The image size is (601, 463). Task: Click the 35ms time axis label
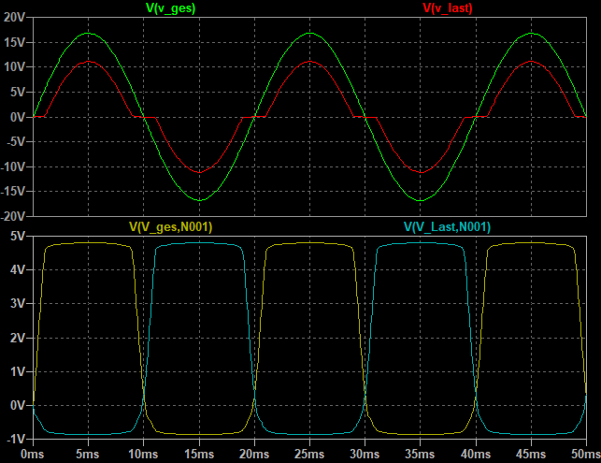pyautogui.click(x=420, y=455)
